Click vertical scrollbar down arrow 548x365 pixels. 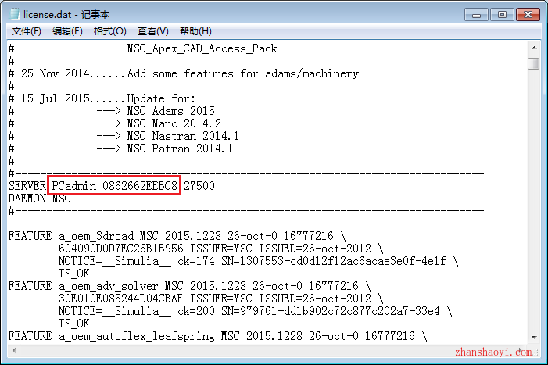[534, 337]
